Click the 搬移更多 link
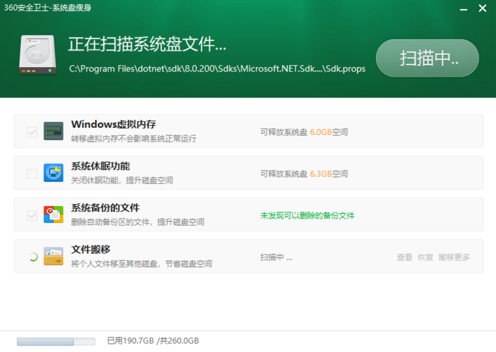Image resolution: width=496 pixels, height=352 pixels. (454, 257)
